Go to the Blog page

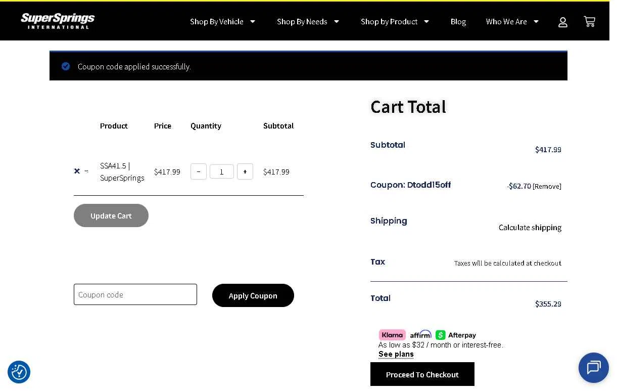point(458,21)
